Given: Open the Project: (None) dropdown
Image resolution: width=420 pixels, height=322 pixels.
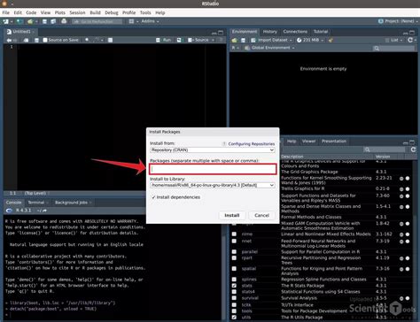Looking at the screenshot, I should (x=398, y=21).
